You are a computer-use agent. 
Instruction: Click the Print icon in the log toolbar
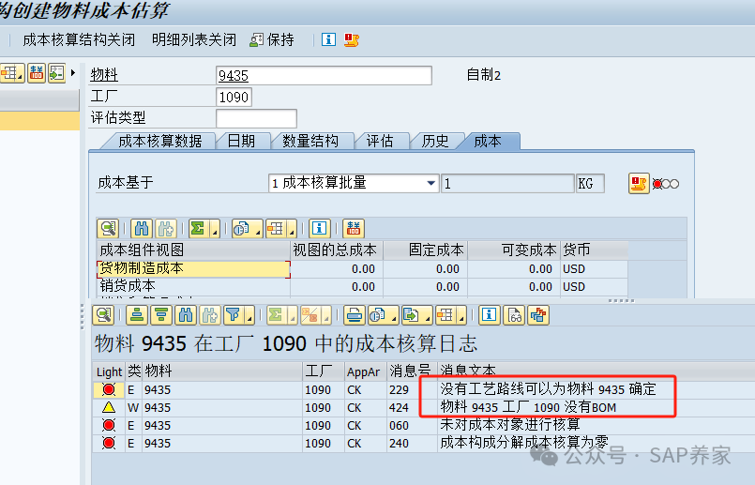[355, 315]
